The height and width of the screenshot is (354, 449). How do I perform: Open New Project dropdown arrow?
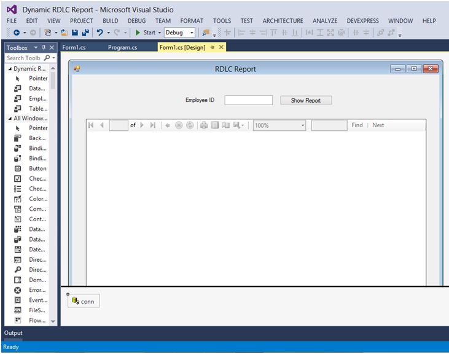pyautogui.click(x=56, y=33)
